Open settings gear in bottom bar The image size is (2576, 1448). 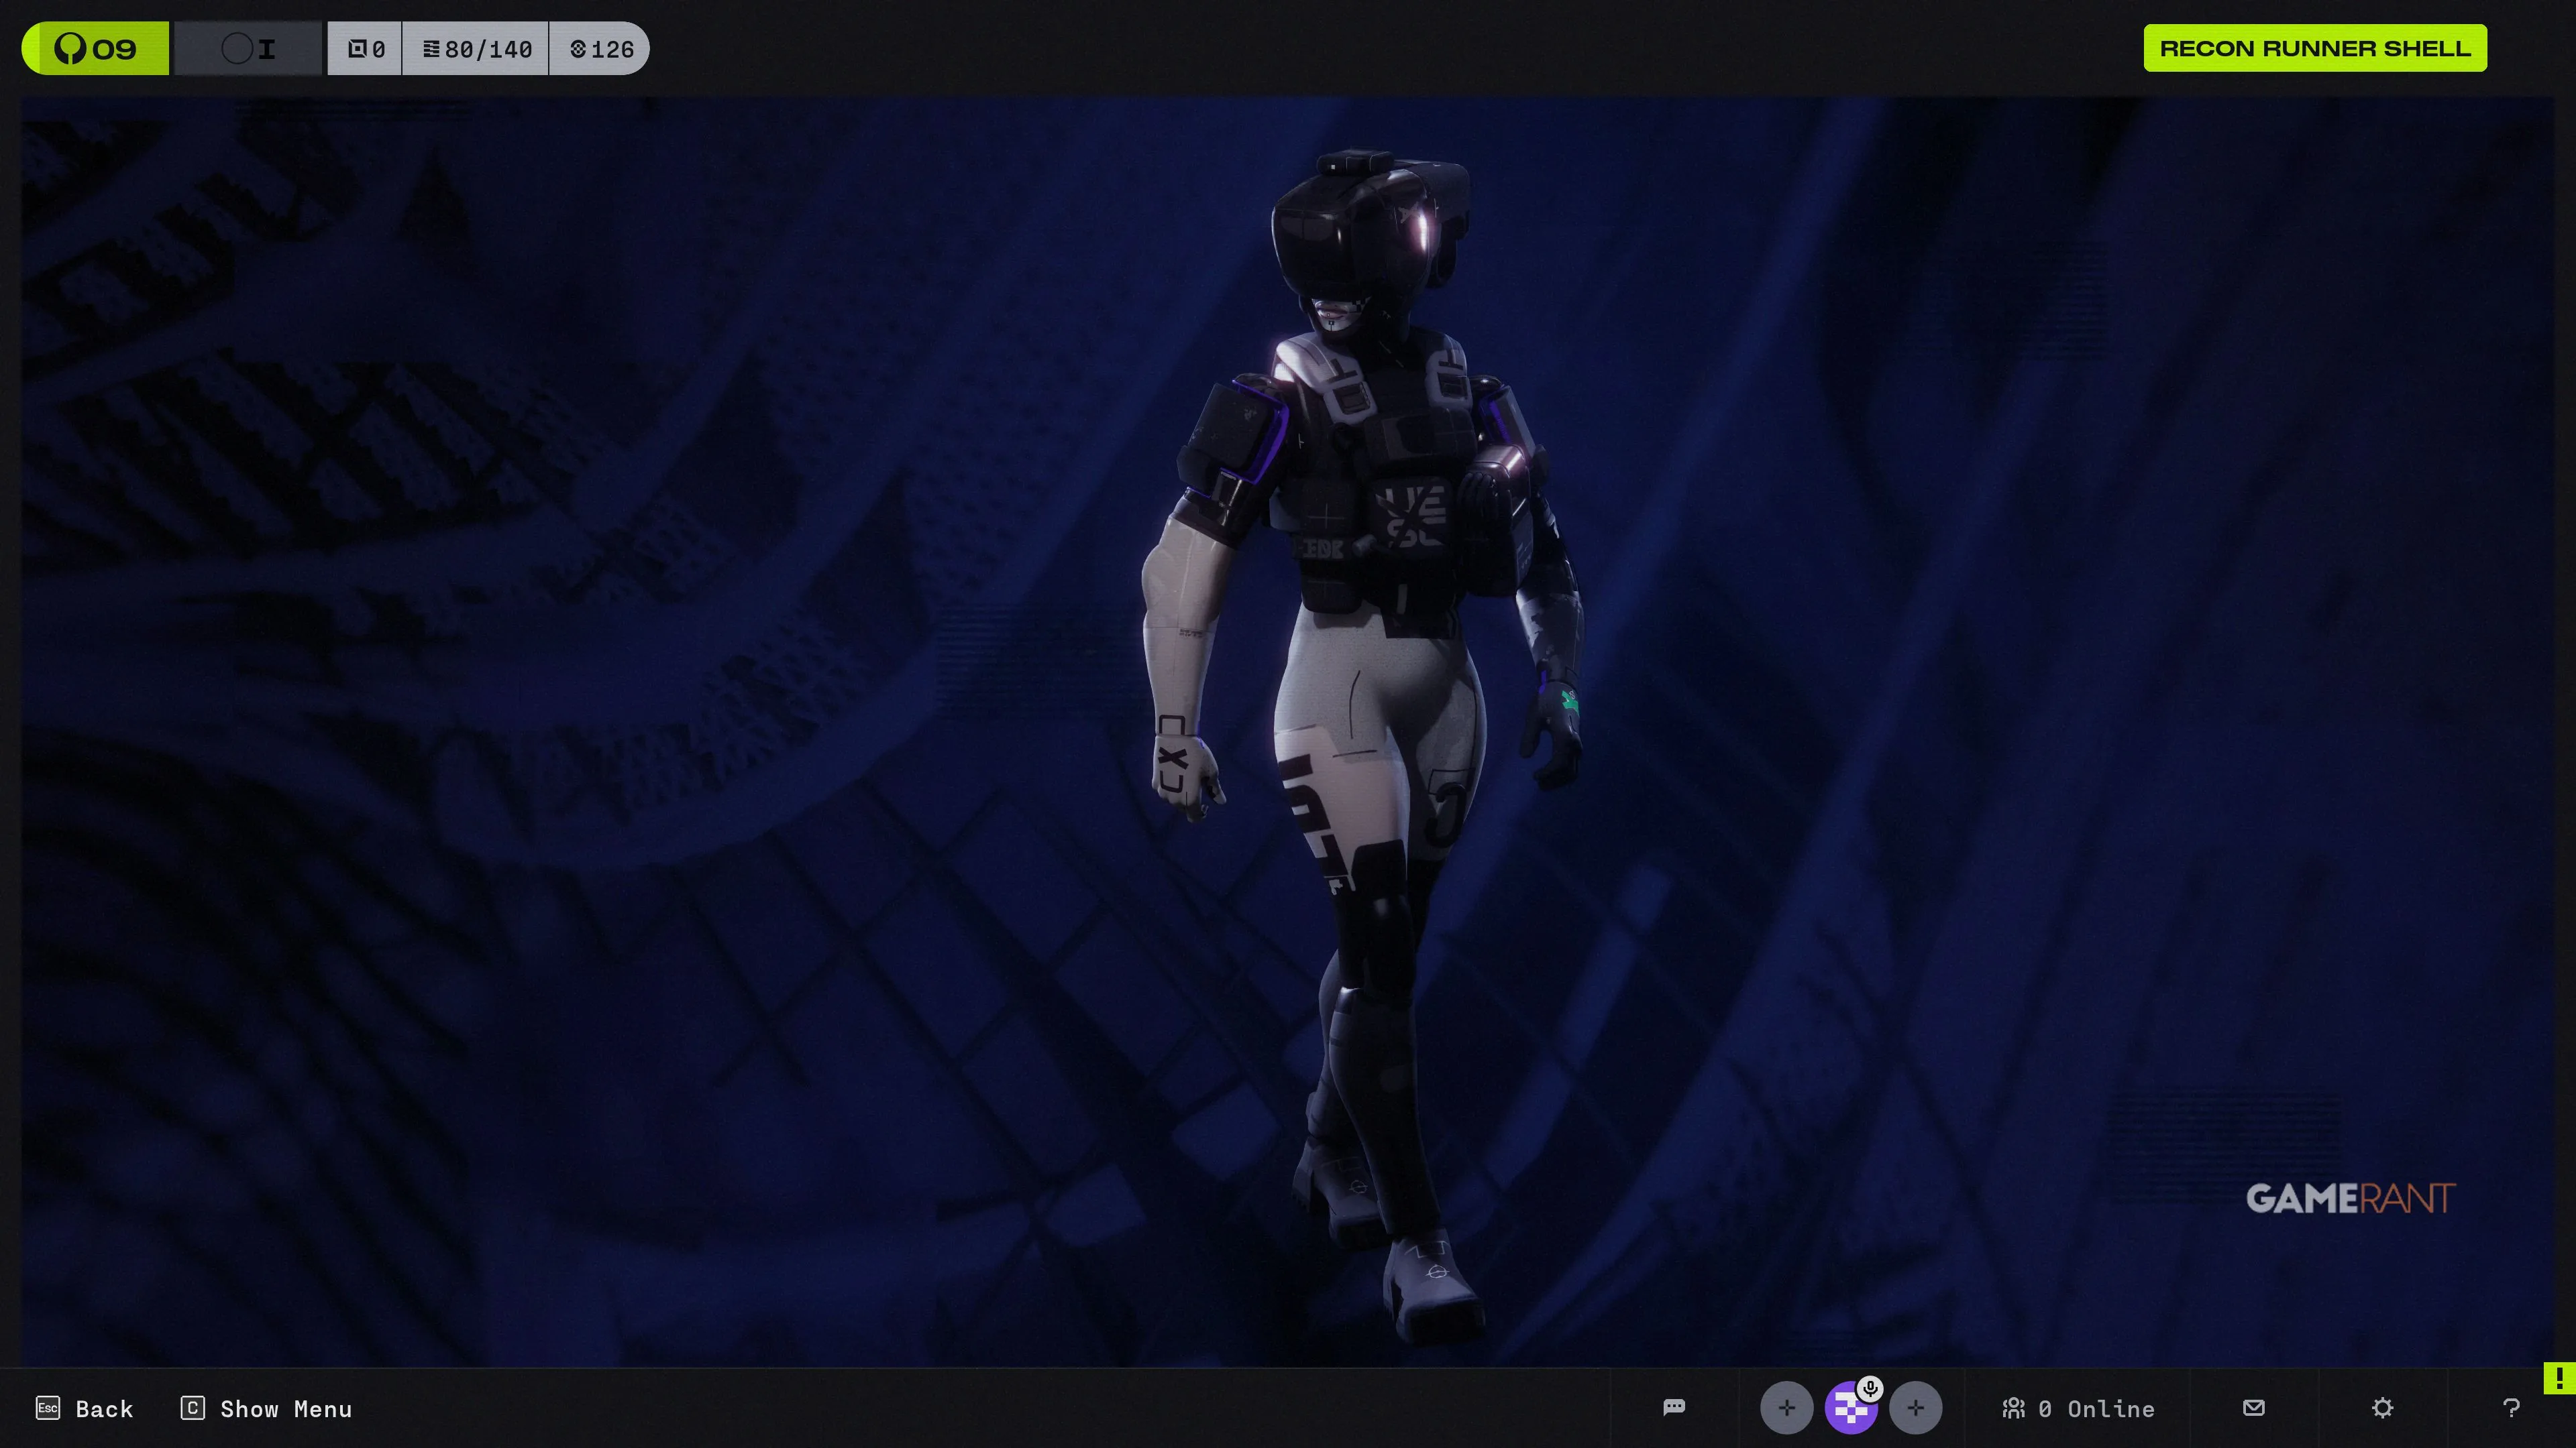click(2382, 1408)
